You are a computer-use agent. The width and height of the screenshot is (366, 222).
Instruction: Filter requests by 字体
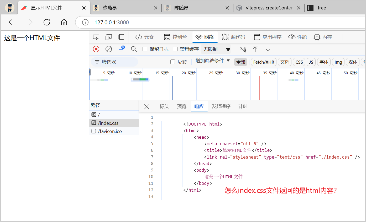[x=324, y=62]
